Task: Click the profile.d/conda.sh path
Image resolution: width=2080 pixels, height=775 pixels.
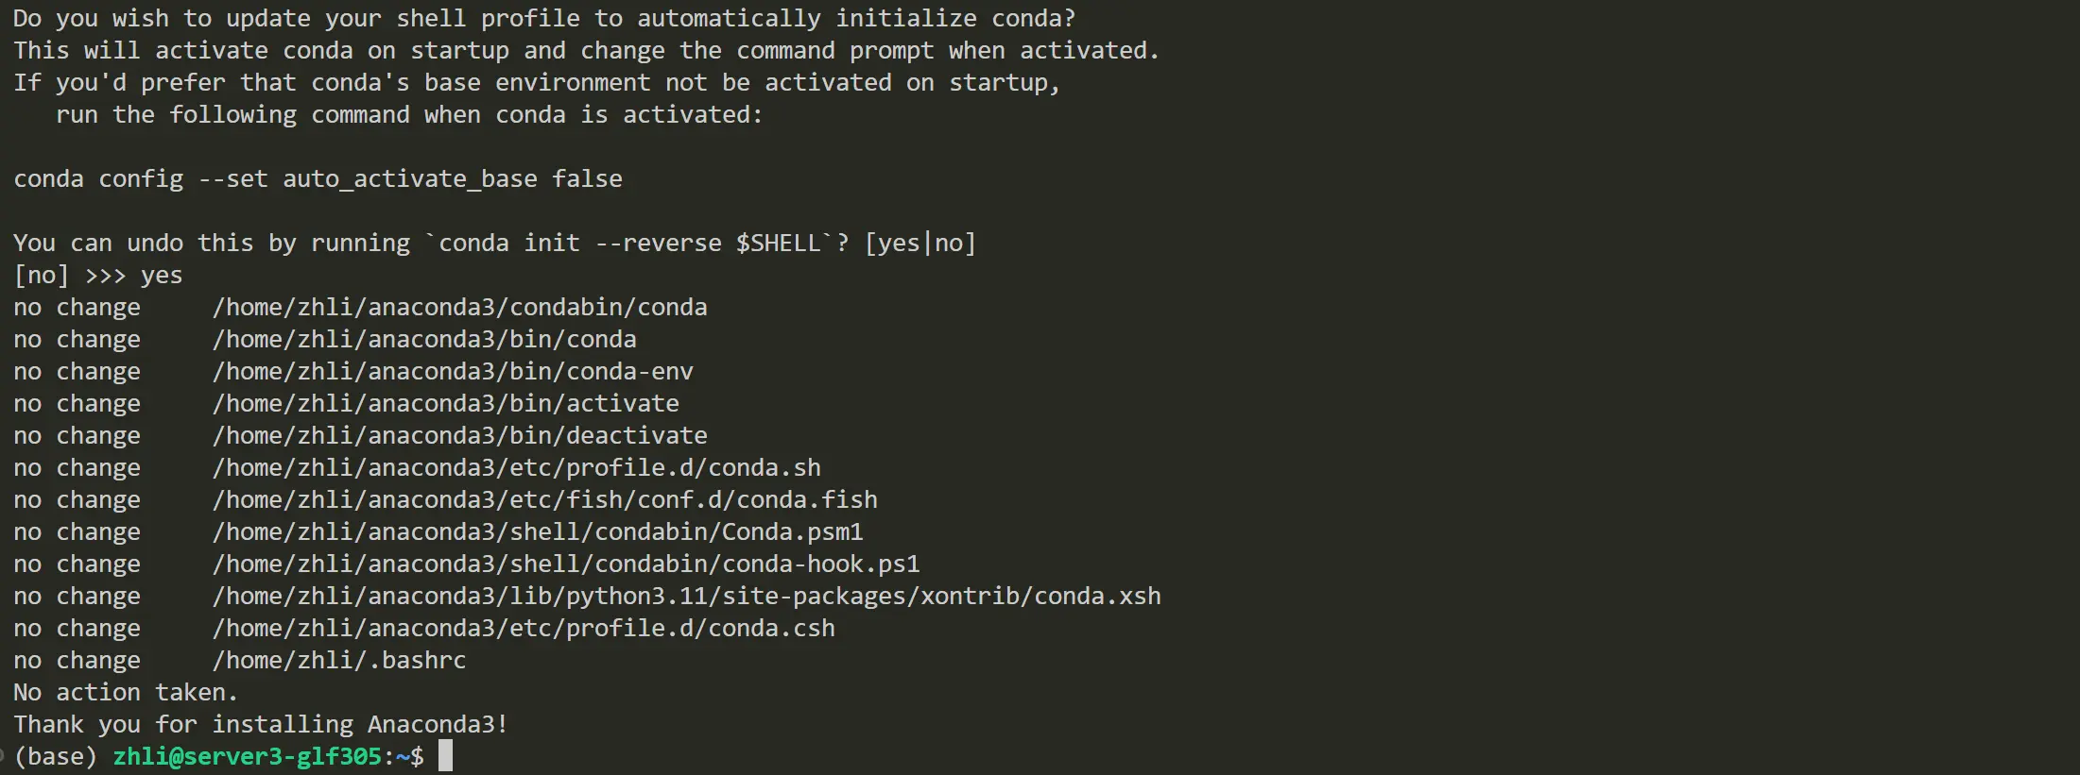Action: point(517,467)
